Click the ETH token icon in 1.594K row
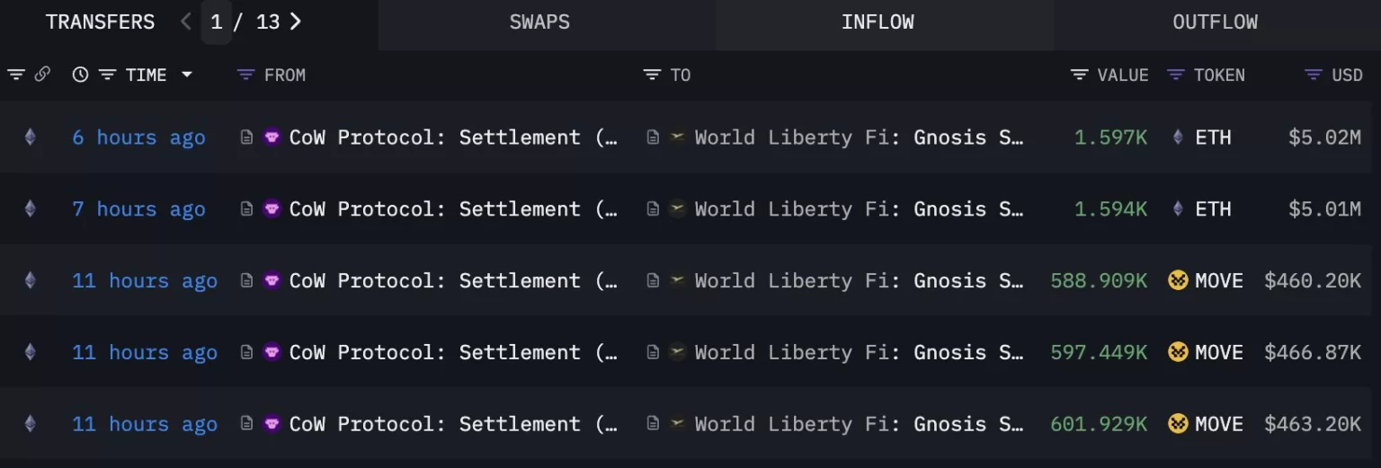Image resolution: width=1381 pixels, height=468 pixels. [1178, 208]
